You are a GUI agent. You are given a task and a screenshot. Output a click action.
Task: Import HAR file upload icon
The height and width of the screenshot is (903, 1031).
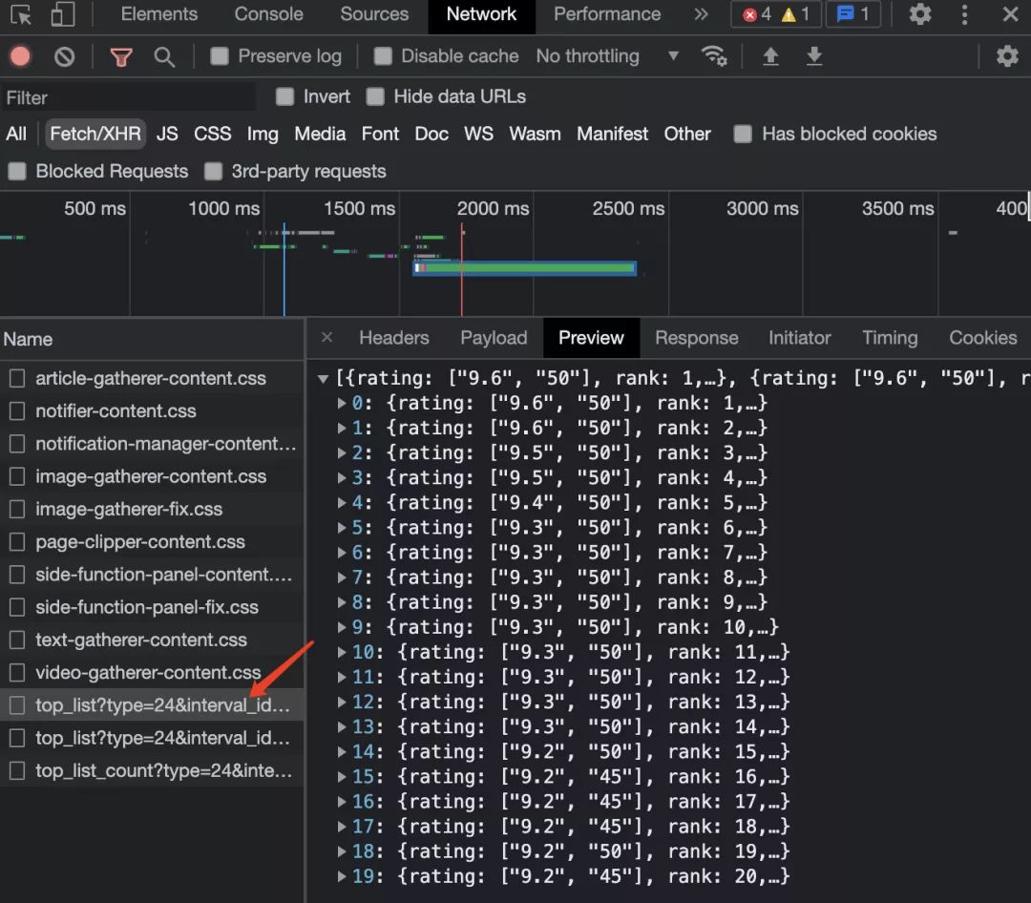point(770,56)
